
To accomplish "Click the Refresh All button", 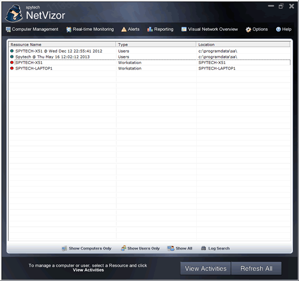I will [x=256, y=269].
